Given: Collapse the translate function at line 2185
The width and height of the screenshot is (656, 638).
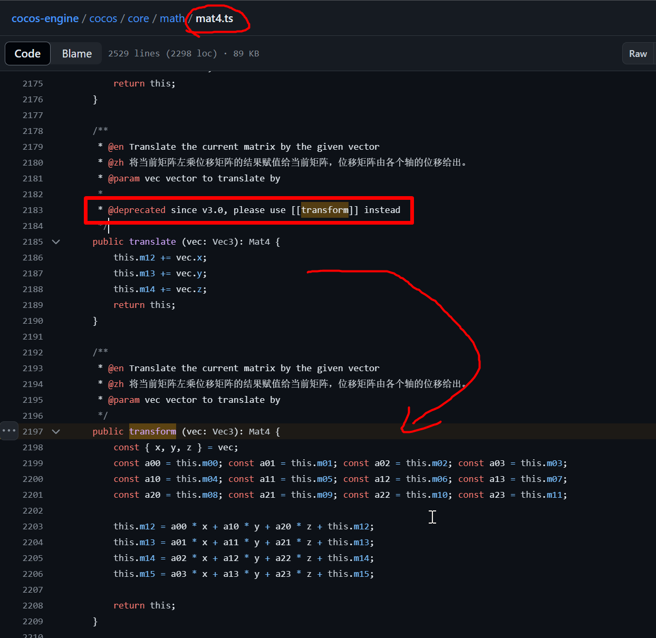Looking at the screenshot, I should tap(56, 241).
